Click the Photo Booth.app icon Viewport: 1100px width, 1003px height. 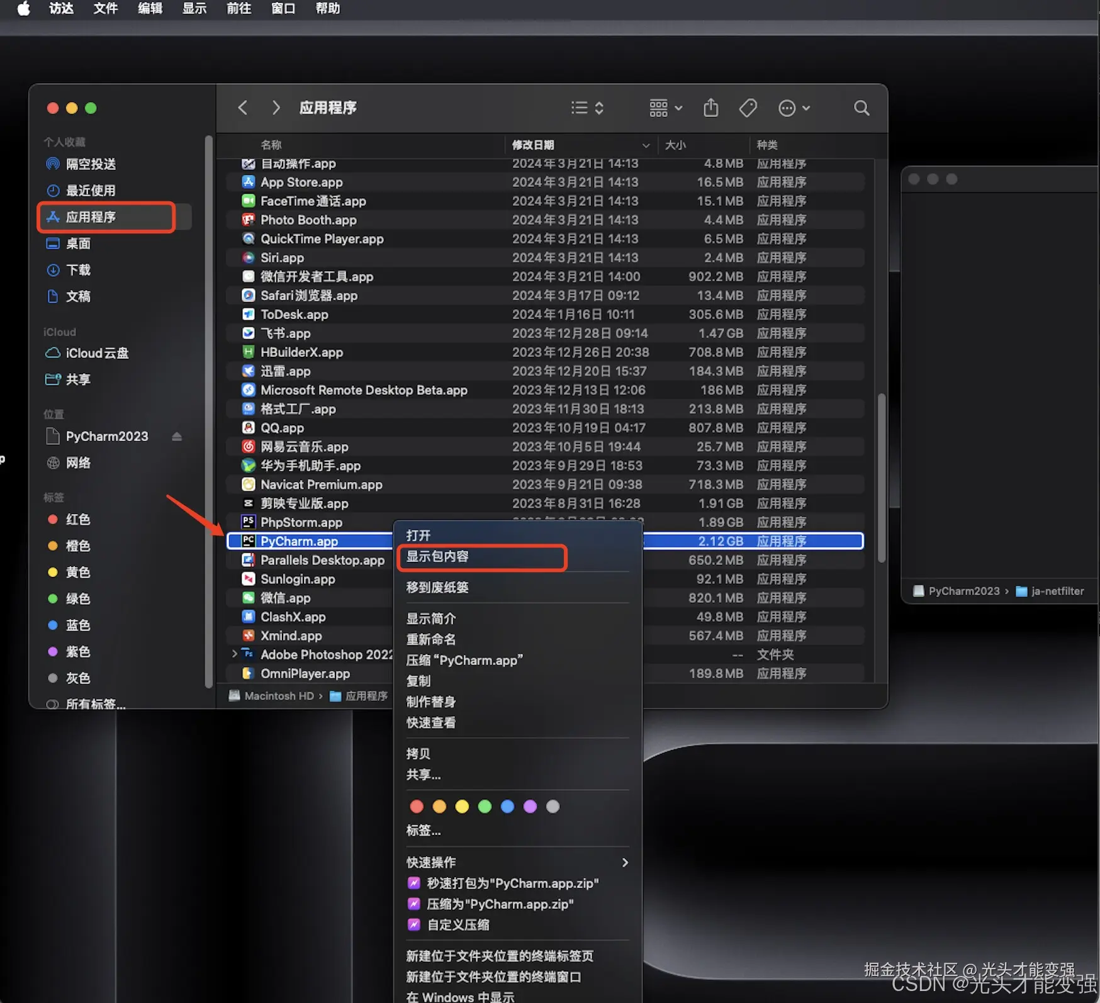tap(249, 220)
